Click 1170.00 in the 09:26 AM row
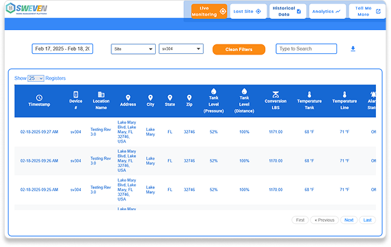This screenshot has height=247, width=391. pos(275,161)
